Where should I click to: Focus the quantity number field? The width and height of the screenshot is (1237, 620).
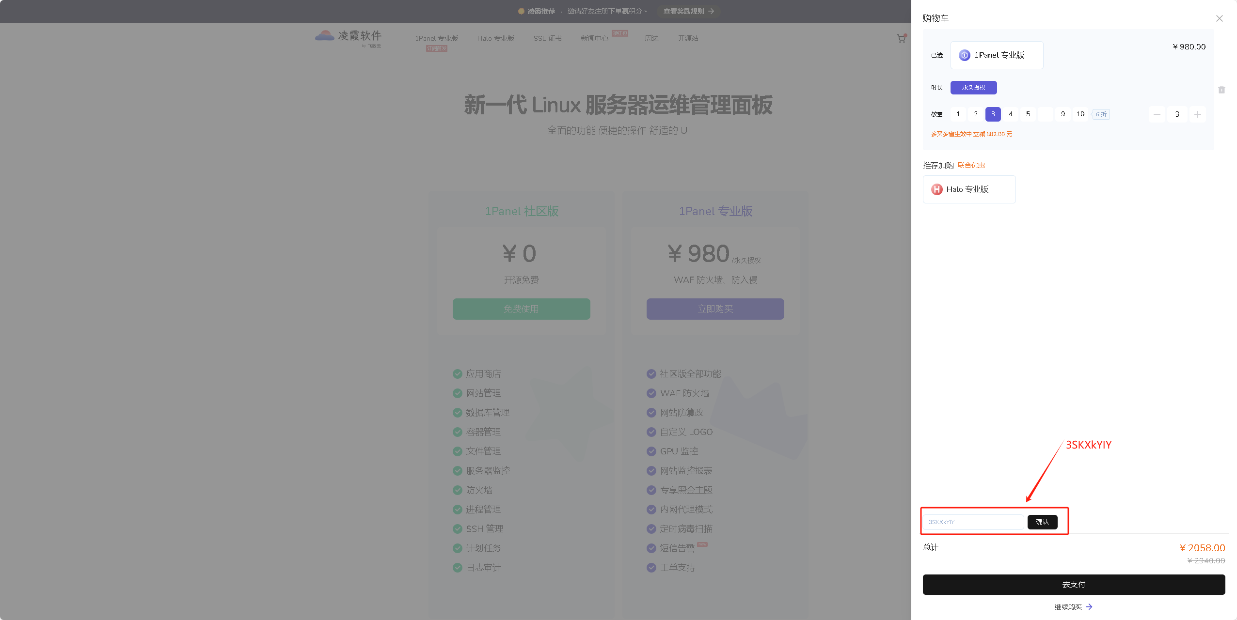[x=1177, y=114]
